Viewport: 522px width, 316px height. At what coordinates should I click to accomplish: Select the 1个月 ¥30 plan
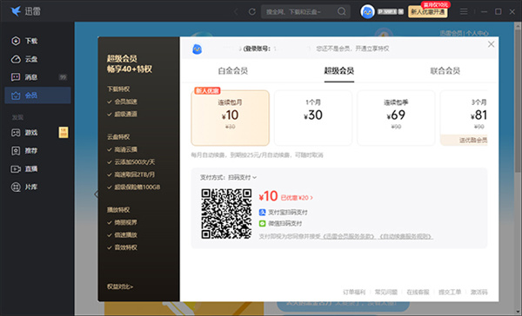[x=313, y=118]
